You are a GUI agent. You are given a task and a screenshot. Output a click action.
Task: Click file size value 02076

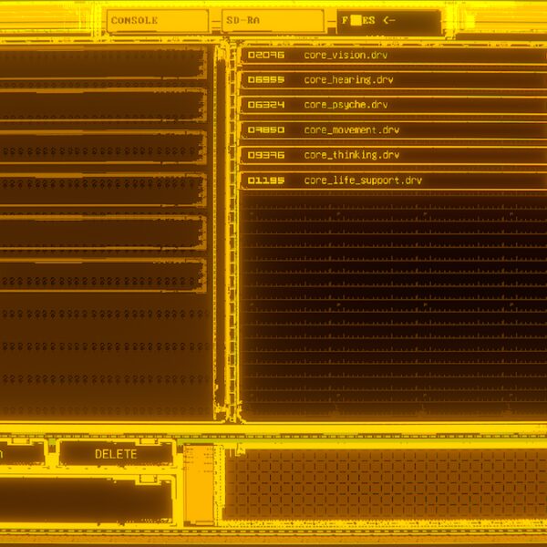coord(266,55)
